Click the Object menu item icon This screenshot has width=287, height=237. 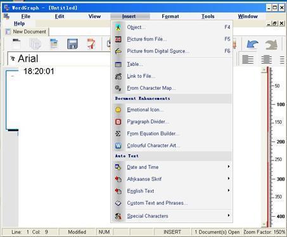click(118, 27)
